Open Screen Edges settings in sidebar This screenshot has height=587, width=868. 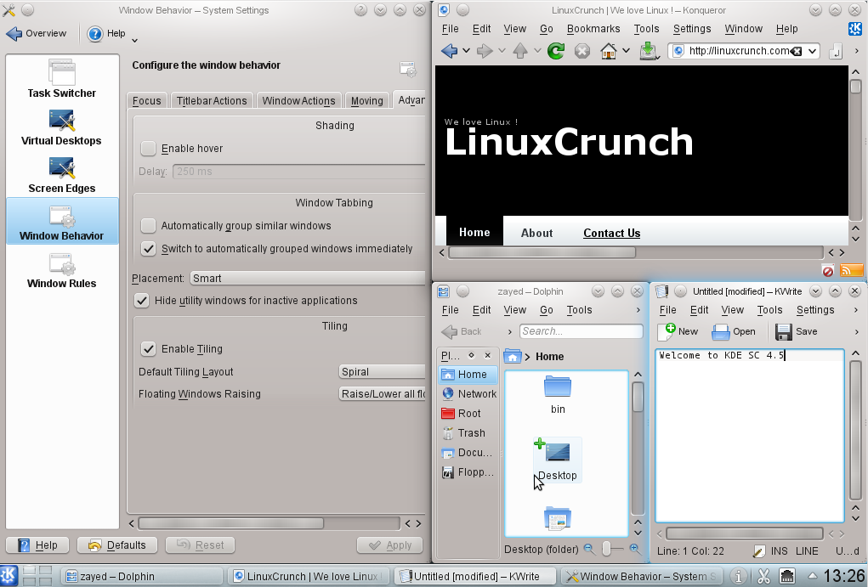[61, 175]
